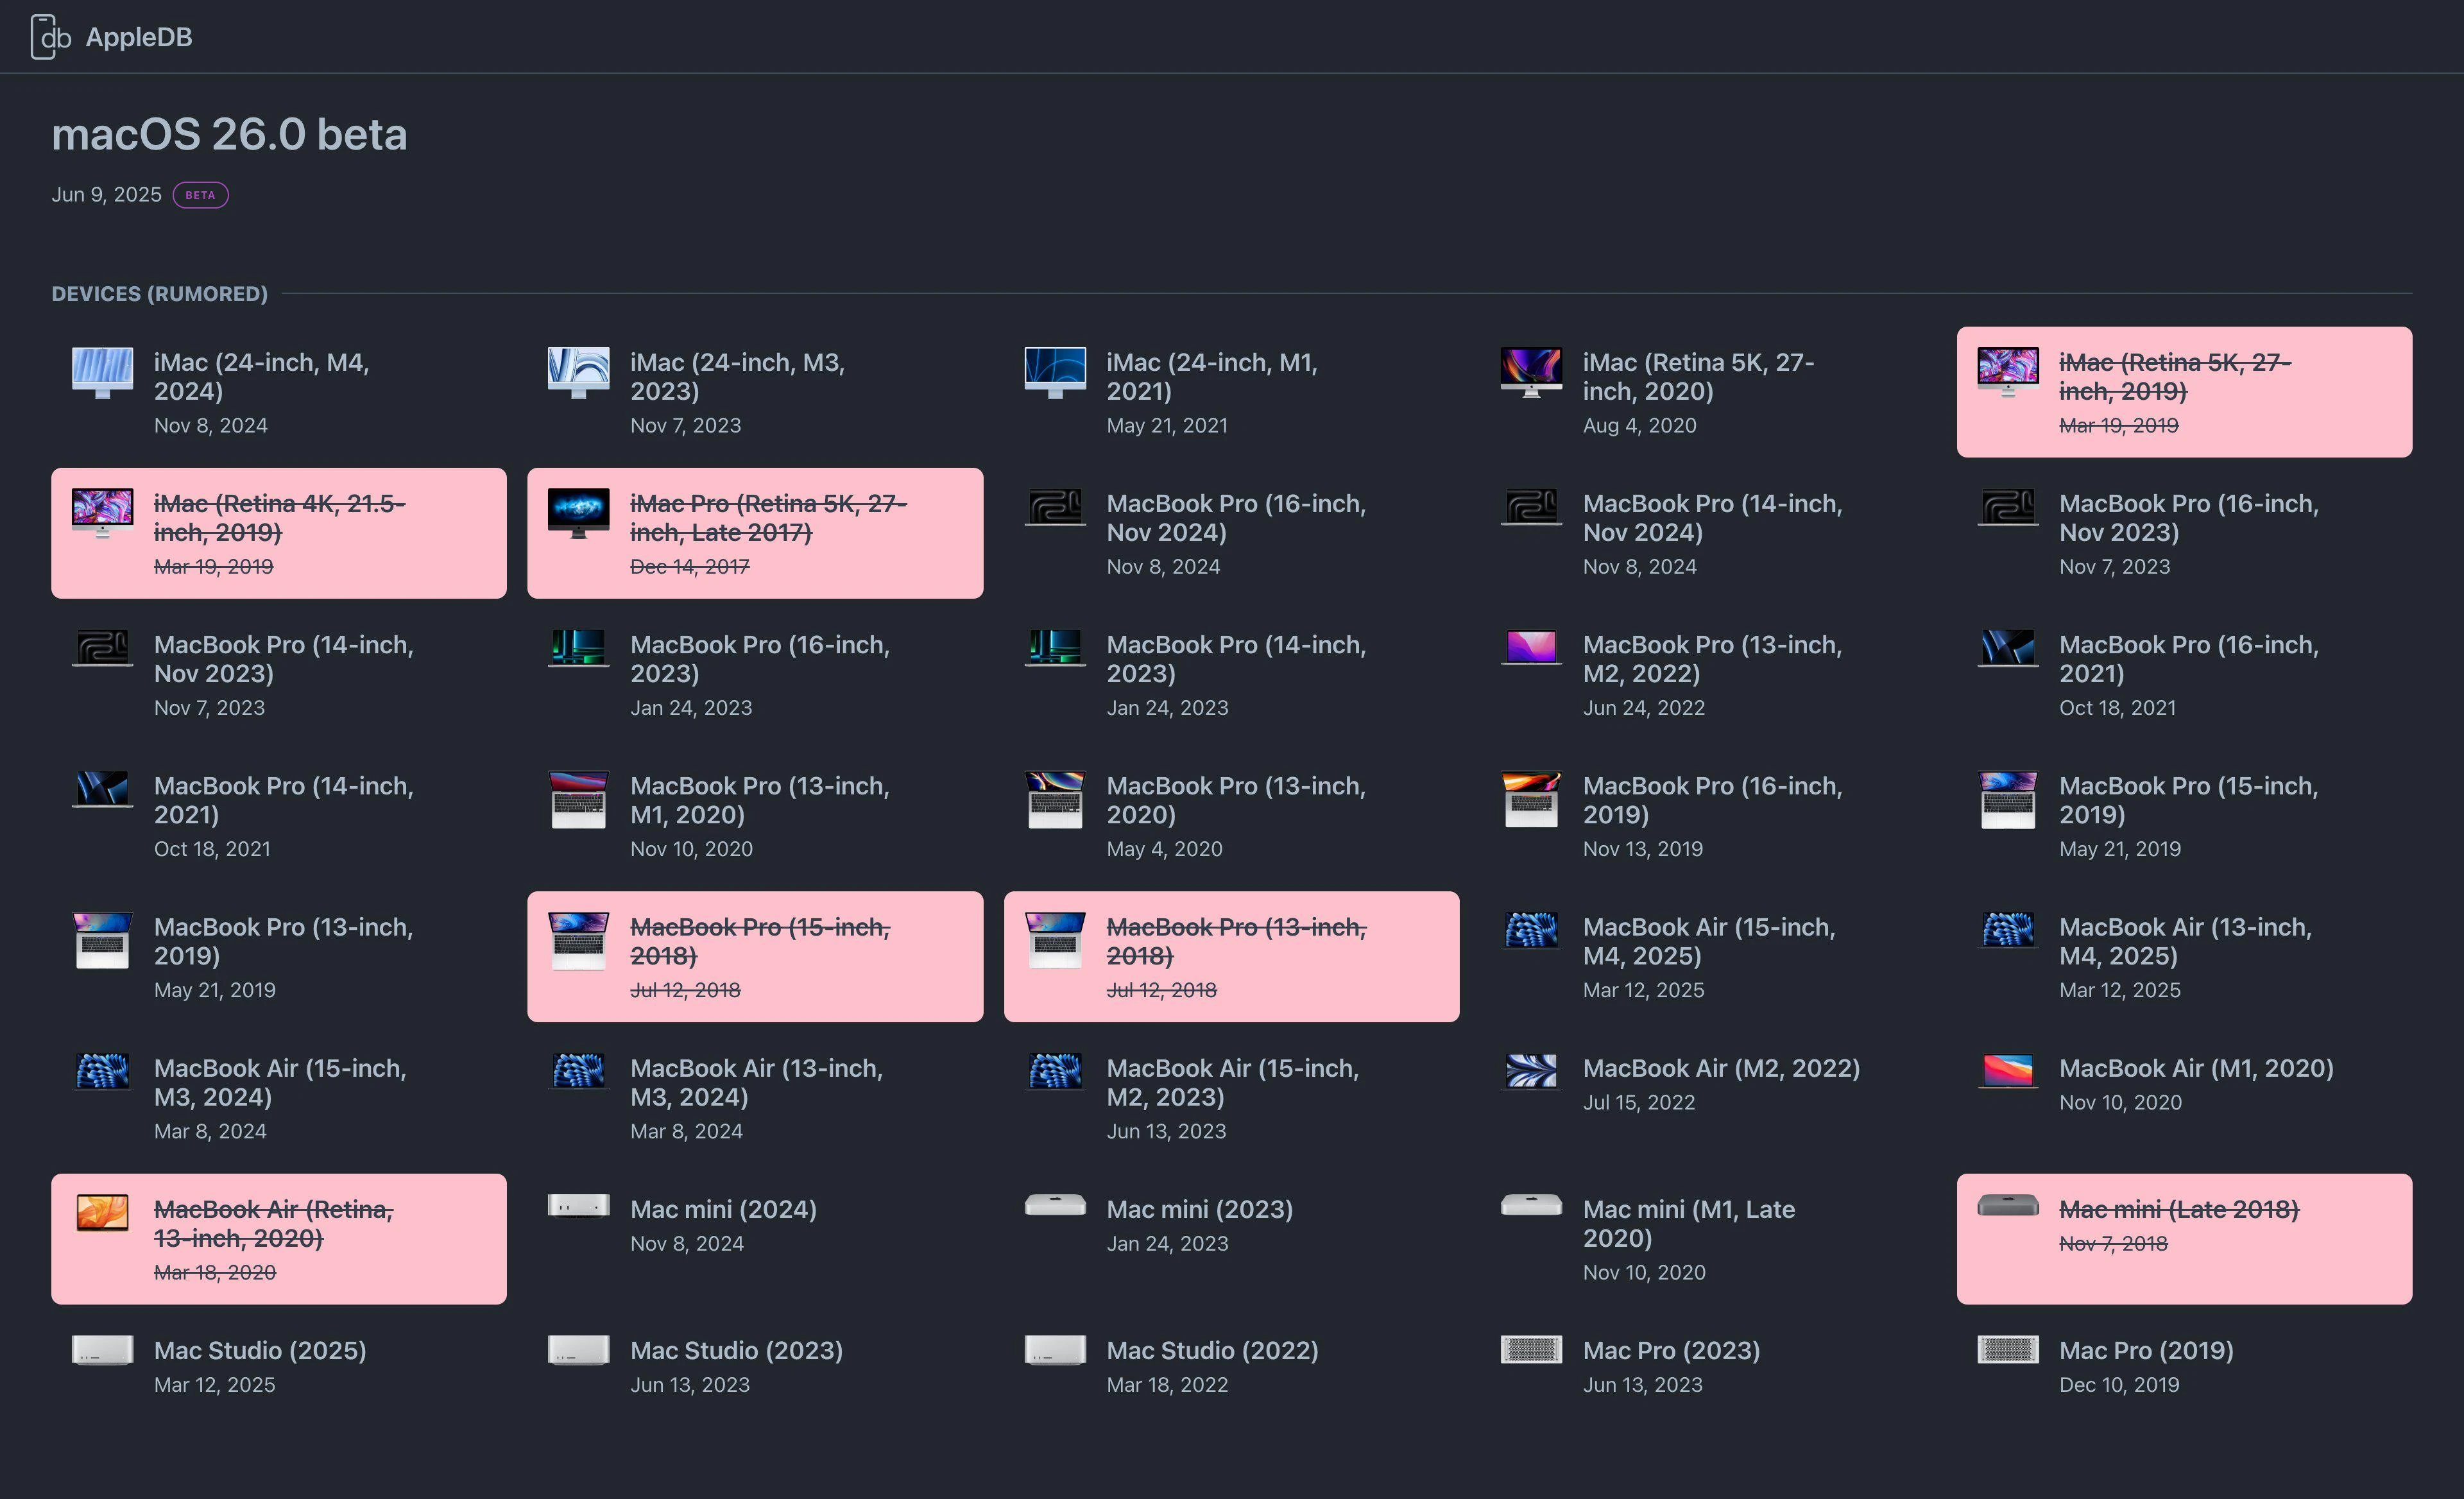The width and height of the screenshot is (2464, 1499).
Task: Click the Mac mini Late 2018 icon
Action: pyautogui.click(x=2007, y=1205)
